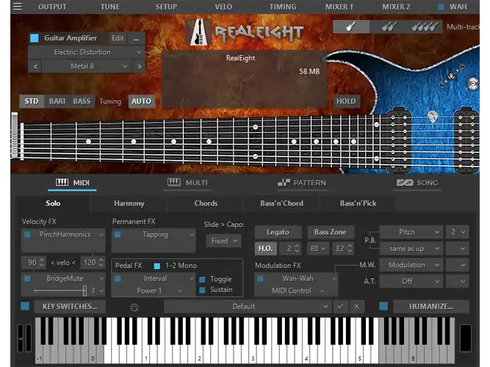Switch to the PATTERN tab
490x367 pixels.
pos(302,183)
